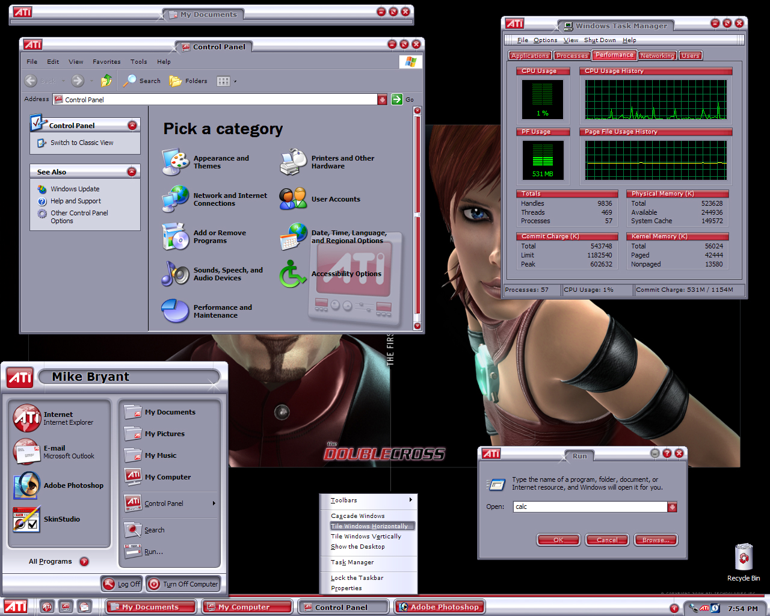The width and height of the screenshot is (770, 616).
Task: Click the network plug icon in system tray
Action: pos(694,608)
